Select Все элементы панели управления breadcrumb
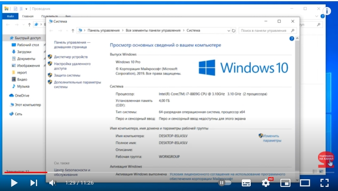The width and height of the screenshot is (338, 191). pyautogui.click(x=153, y=31)
